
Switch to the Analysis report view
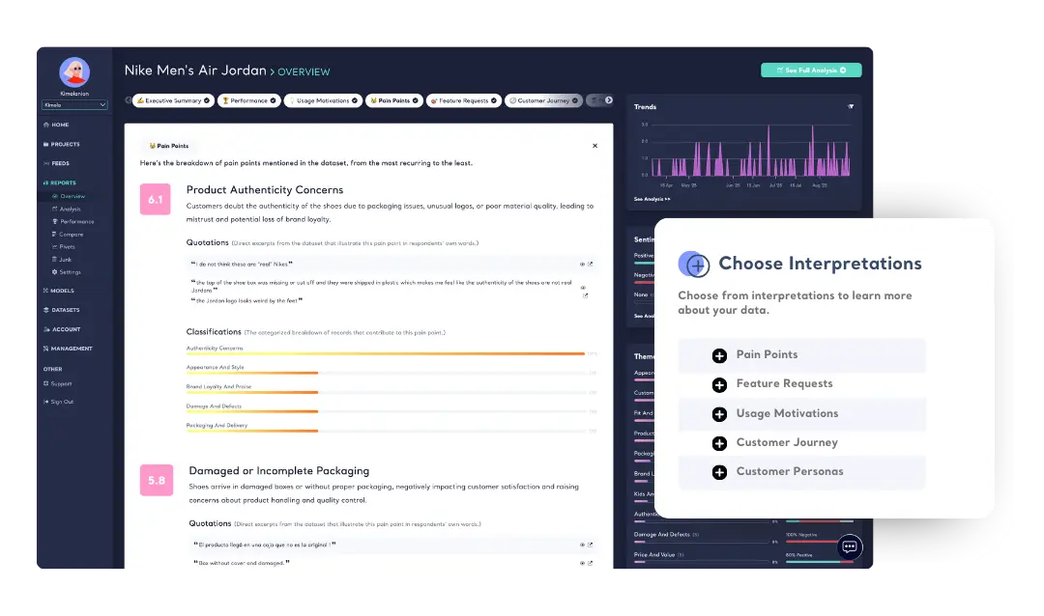pyautogui.click(x=70, y=209)
